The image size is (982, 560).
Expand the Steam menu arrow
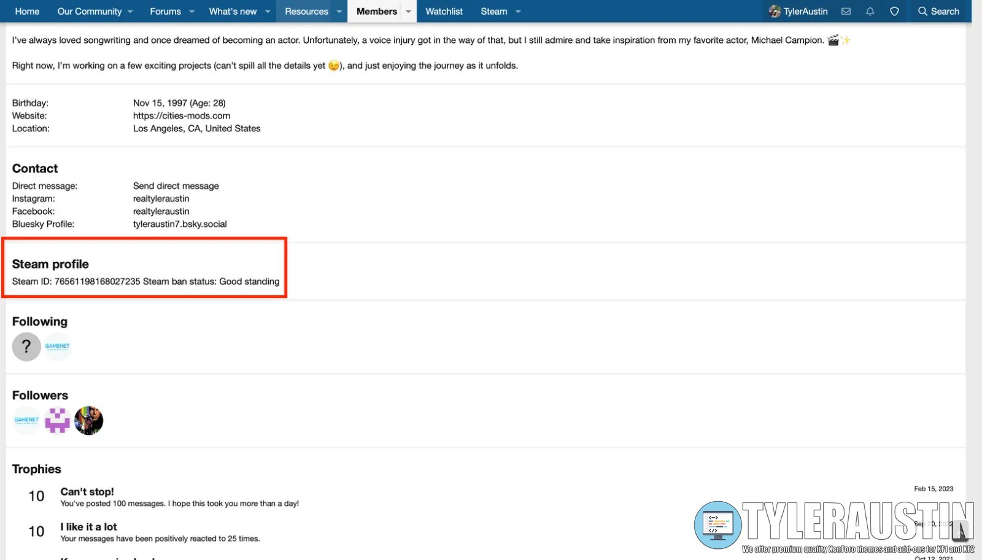coord(518,11)
